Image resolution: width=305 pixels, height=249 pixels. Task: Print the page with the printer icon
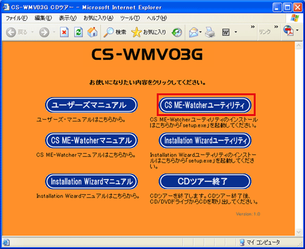tap(210, 32)
